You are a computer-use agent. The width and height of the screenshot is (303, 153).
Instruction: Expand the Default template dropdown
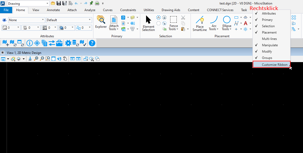coord(69,20)
